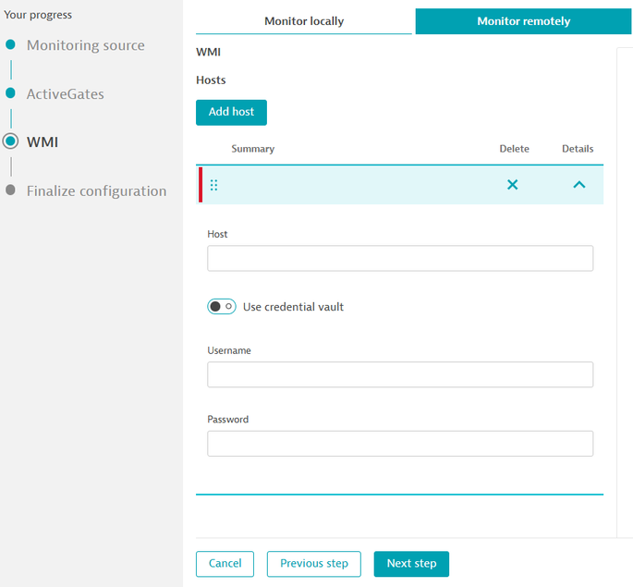Proceed with Next step button
Viewport: 633px width, 587px height.
tap(411, 564)
